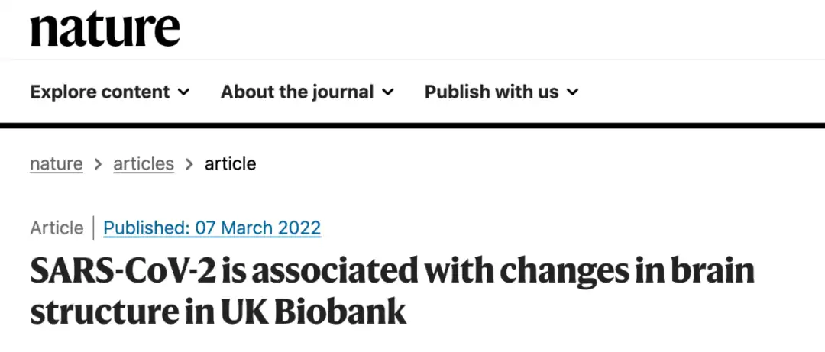Screen dimensions: 825x352
Task: Click breadcrumb arrow after articles
Action: [189, 165]
